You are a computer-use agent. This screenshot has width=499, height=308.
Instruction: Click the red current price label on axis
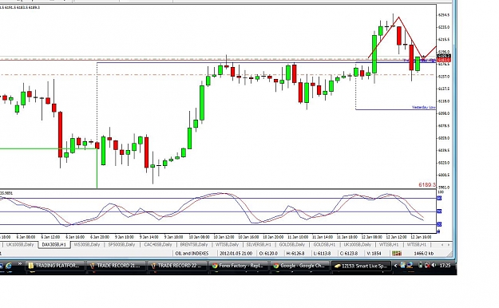(x=444, y=60)
